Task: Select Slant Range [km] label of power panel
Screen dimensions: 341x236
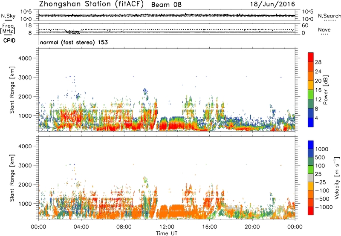Action: (x=12, y=90)
